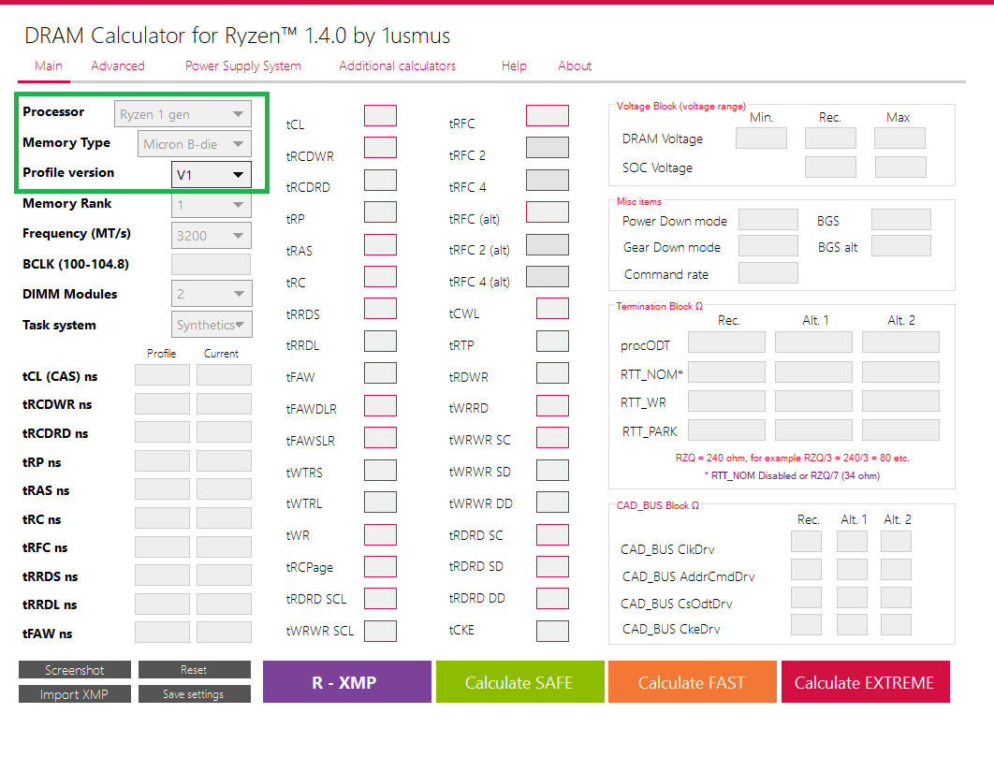Click the CAD_BUS ClkDrv Rec. field
Image resolution: width=994 pixels, height=772 pixels.
[807, 542]
